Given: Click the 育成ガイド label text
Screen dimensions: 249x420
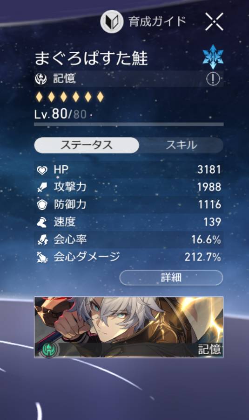Looking at the screenshot, I should [x=157, y=21].
